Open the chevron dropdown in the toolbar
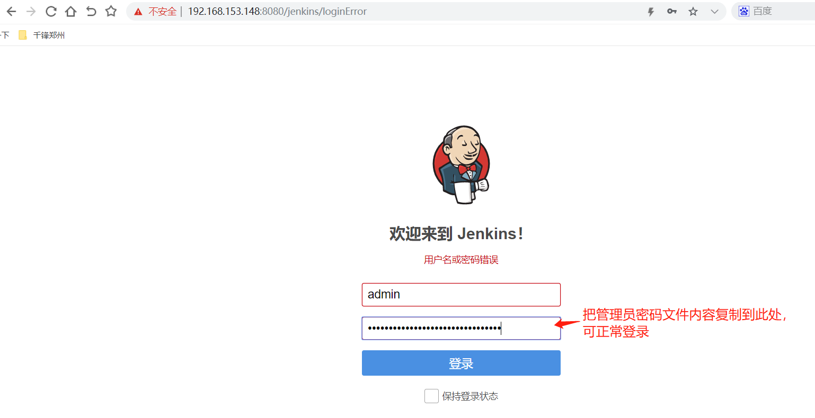The width and height of the screenshot is (815, 418). coord(714,11)
